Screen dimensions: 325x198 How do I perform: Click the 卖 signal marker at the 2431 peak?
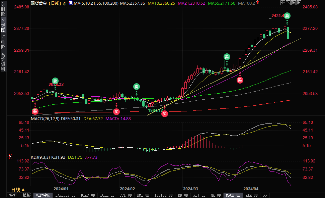pos(287,16)
